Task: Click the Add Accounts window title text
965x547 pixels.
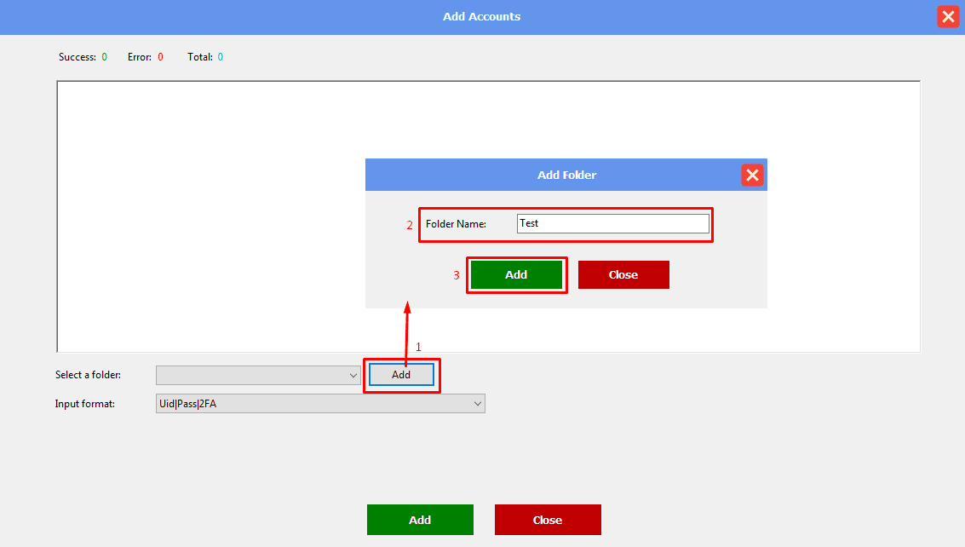Action: pyautogui.click(x=481, y=17)
